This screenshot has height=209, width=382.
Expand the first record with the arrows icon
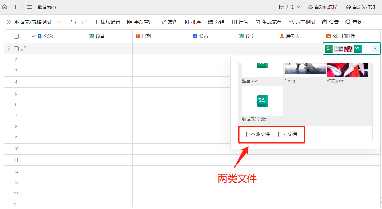tap(24, 49)
